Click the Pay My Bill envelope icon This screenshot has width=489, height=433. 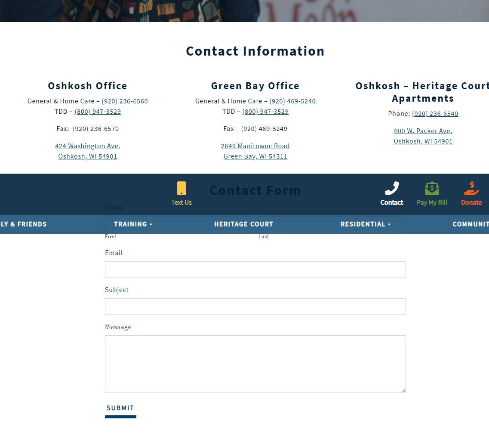point(432,188)
